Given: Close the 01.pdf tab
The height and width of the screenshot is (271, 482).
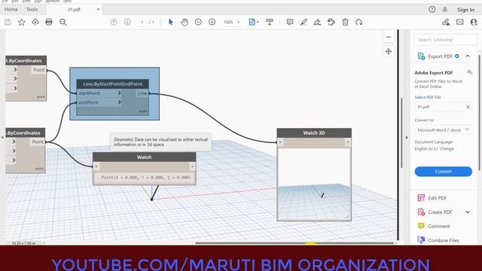Looking at the screenshot, I should click(98, 10).
